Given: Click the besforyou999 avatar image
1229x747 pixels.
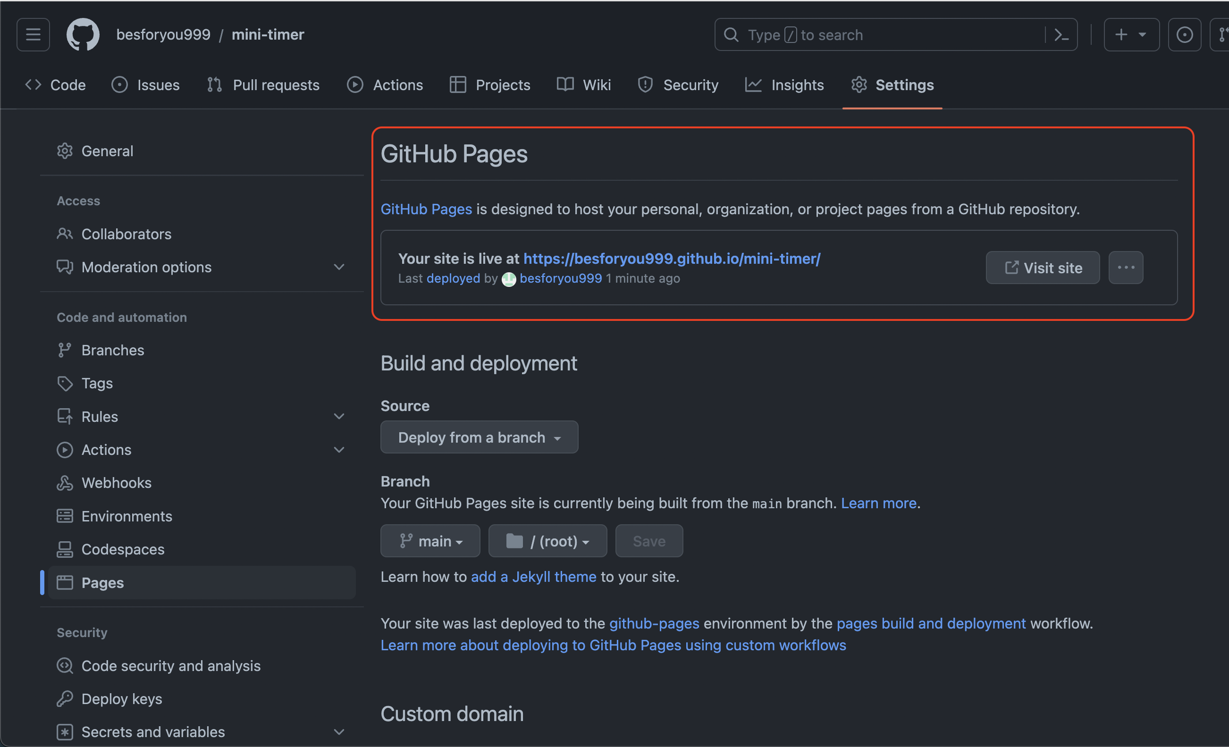Looking at the screenshot, I should pyautogui.click(x=509, y=279).
